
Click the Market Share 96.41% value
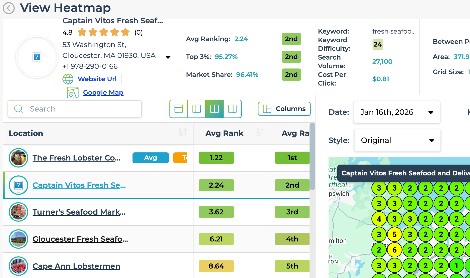click(x=247, y=75)
